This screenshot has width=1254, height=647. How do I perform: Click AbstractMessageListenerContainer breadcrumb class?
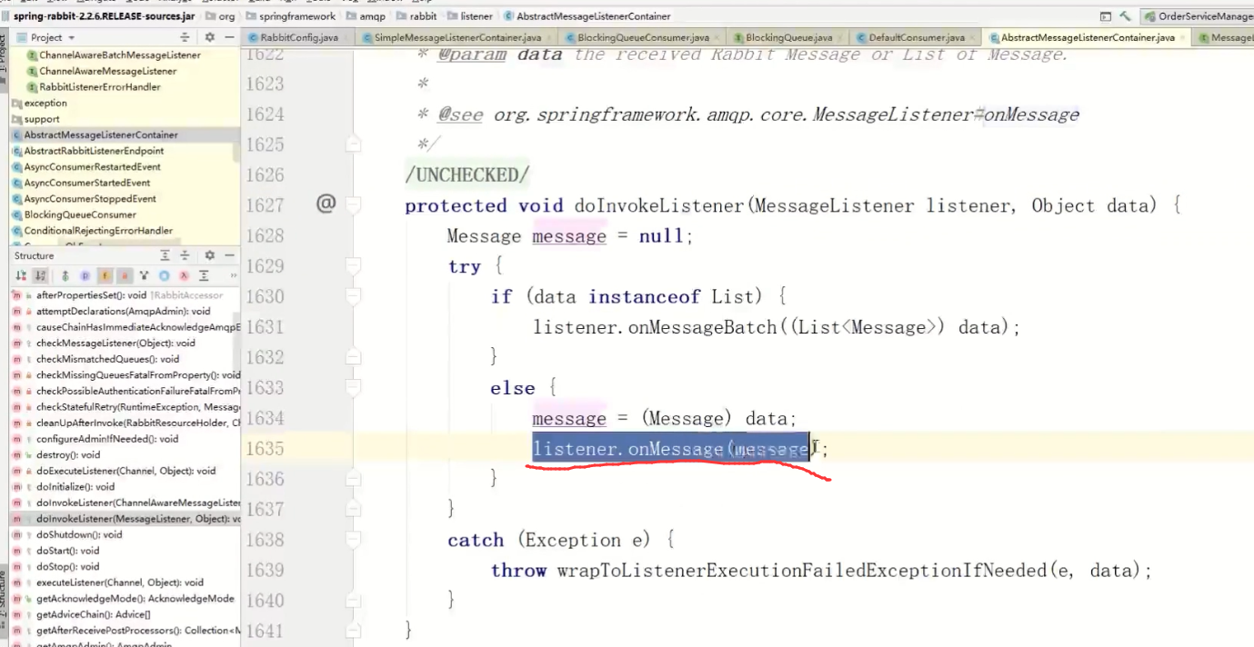[x=587, y=16]
